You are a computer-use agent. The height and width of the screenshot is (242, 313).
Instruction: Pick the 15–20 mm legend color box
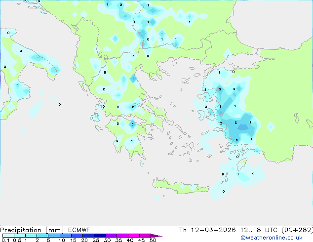pos(77,236)
